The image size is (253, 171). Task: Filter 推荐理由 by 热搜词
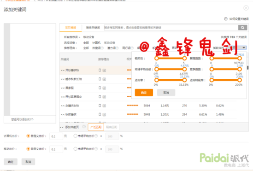[x=96, y=48]
